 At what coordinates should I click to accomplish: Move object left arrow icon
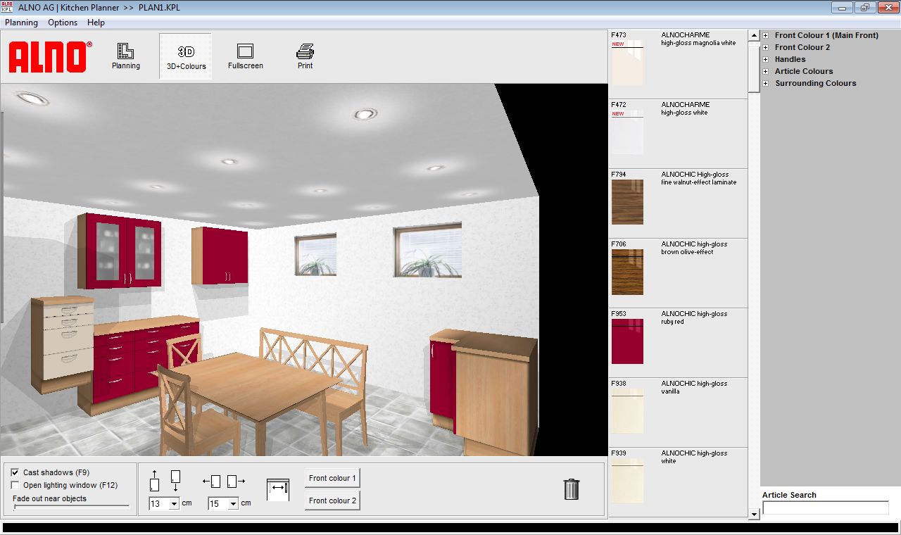point(212,481)
